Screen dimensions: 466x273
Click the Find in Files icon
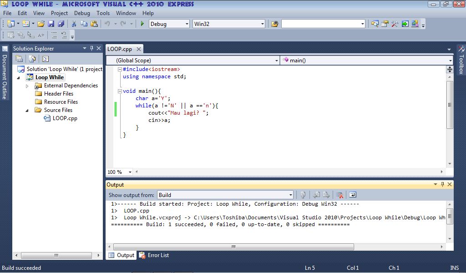[274, 24]
